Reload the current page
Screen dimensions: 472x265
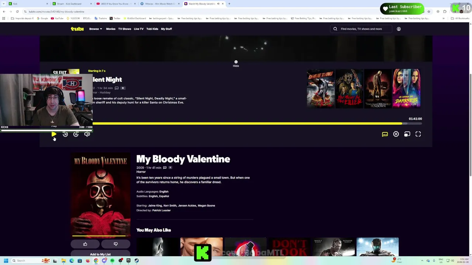click(17, 11)
